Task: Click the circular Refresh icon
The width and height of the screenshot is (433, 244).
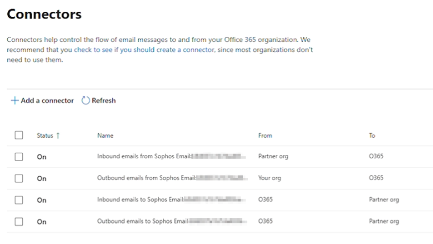Action: click(86, 101)
